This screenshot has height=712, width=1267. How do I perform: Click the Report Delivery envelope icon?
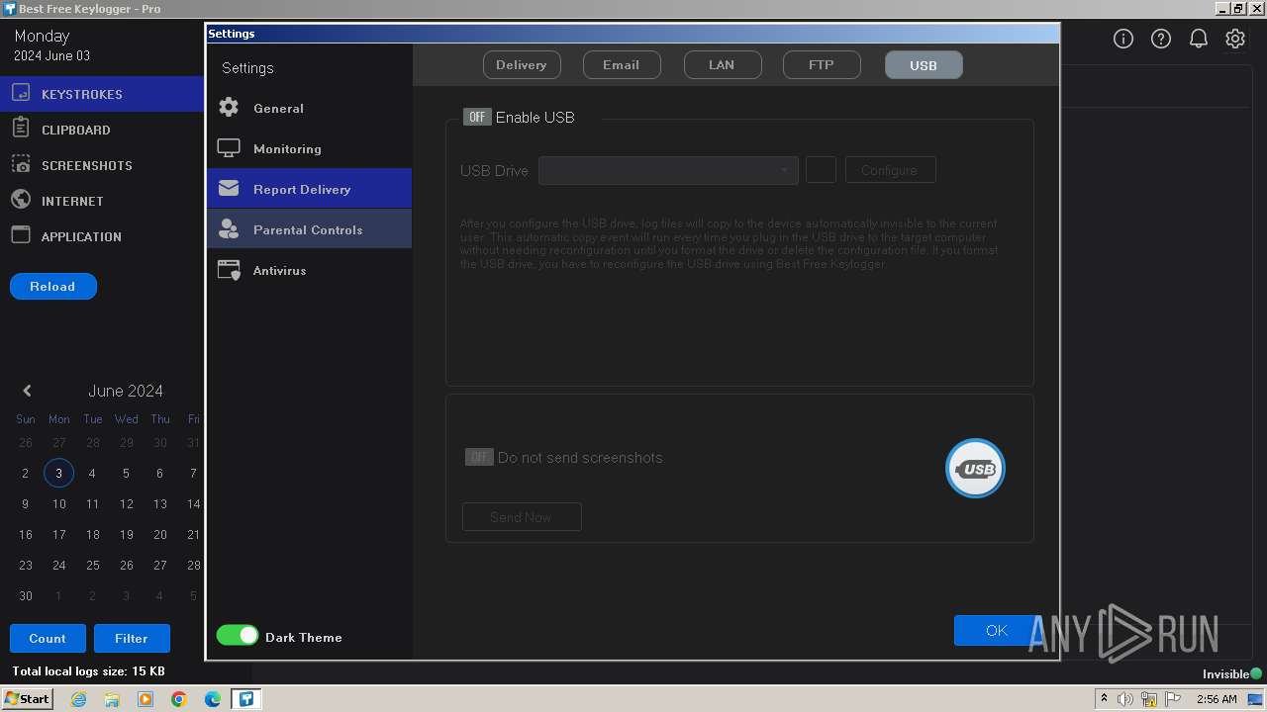[x=229, y=188]
